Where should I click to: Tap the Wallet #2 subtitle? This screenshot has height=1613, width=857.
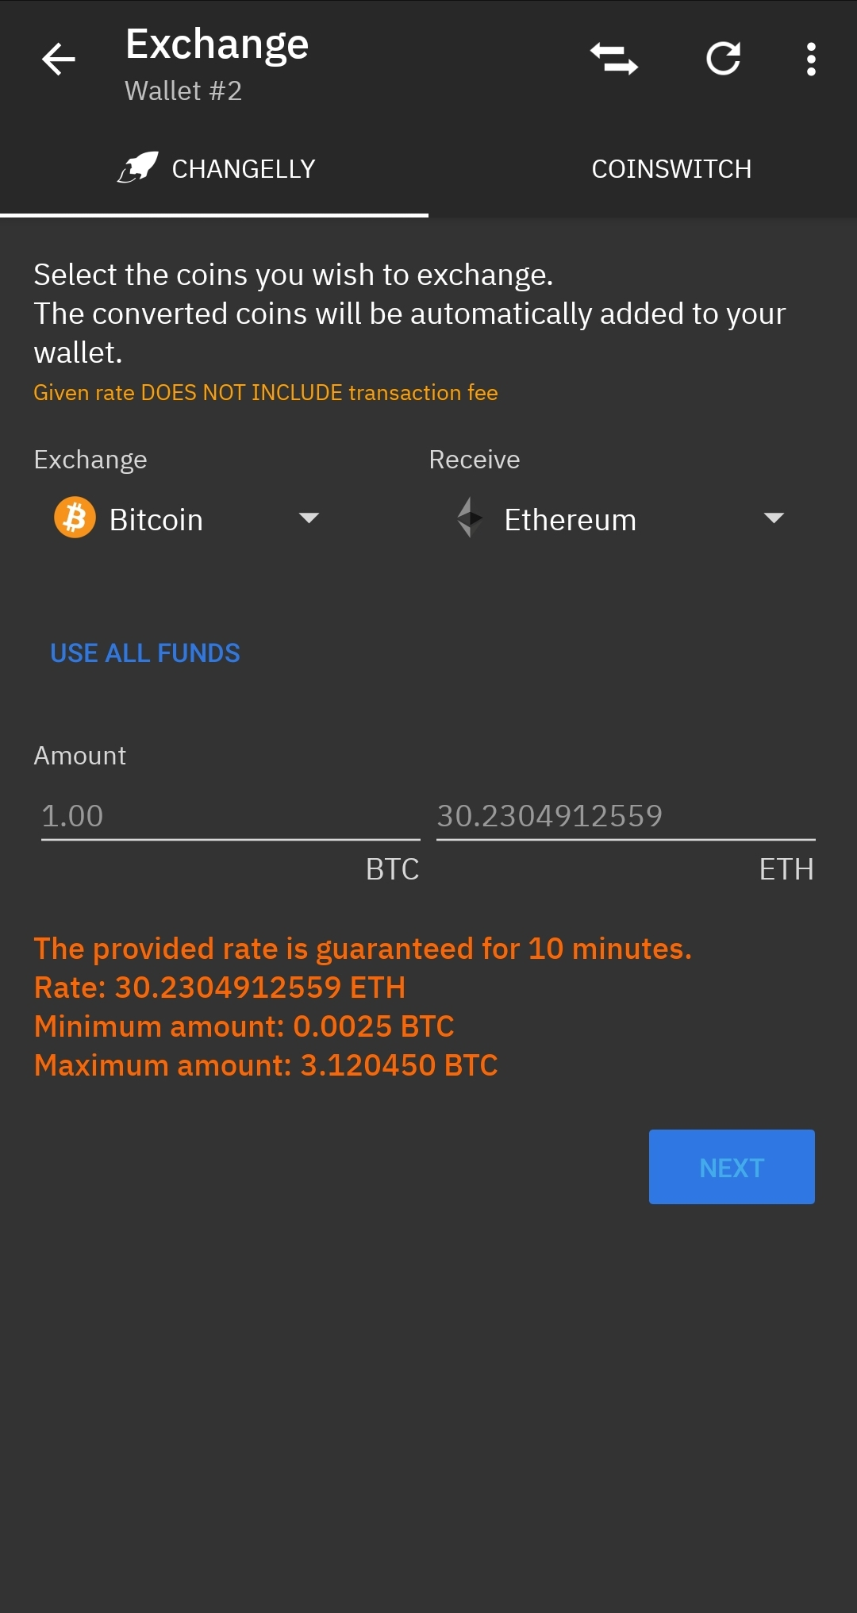(183, 91)
